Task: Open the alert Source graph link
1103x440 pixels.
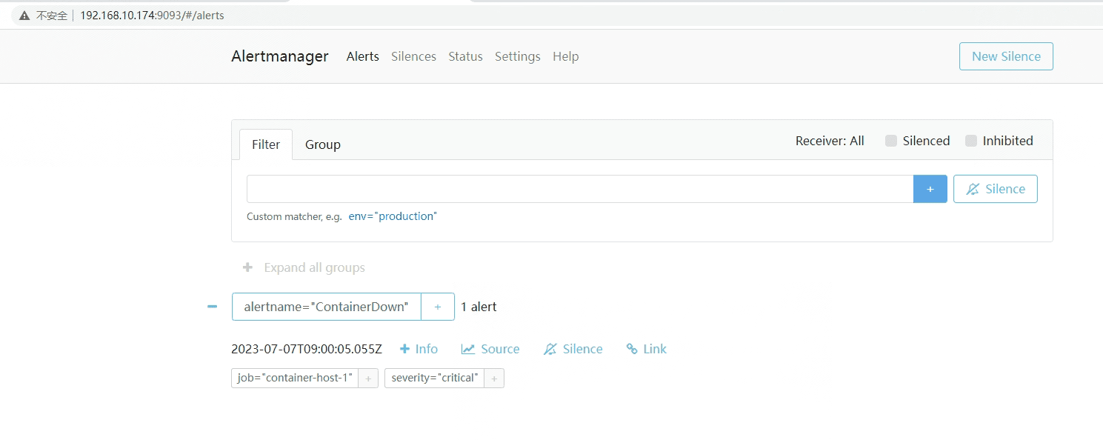Action: 490,349
